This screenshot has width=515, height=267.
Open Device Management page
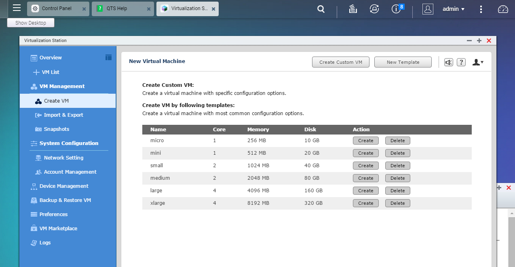(64, 186)
